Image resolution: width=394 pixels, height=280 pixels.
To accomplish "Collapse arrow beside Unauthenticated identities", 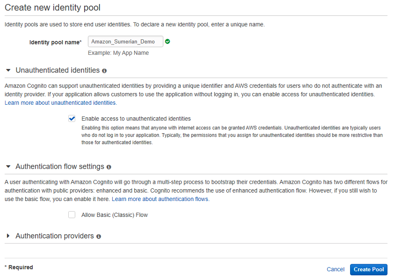I will click(x=8, y=71).
